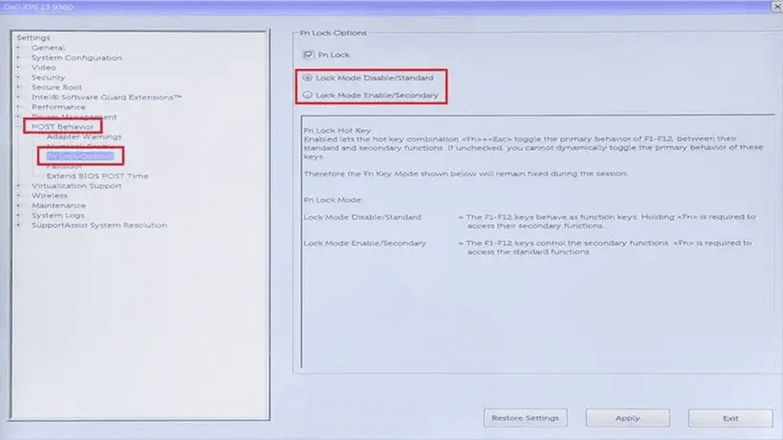
Task: Expand the System Logs tree node
Action: [x=18, y=216]
